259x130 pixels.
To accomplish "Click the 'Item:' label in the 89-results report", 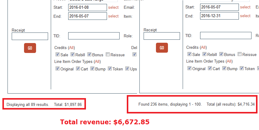I will pos(128,16).
